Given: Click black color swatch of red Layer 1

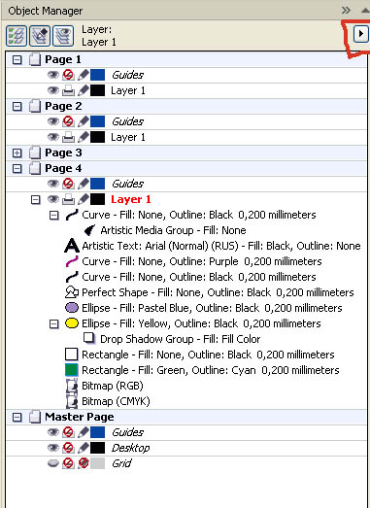Looking at the screenshot, I should [97, 199].
